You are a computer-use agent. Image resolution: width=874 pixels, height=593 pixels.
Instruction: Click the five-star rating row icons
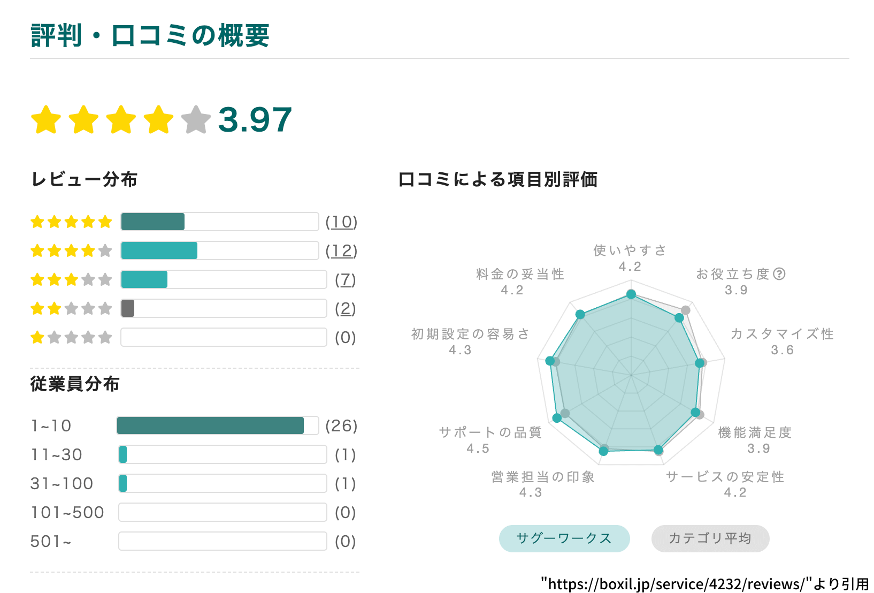71,222
